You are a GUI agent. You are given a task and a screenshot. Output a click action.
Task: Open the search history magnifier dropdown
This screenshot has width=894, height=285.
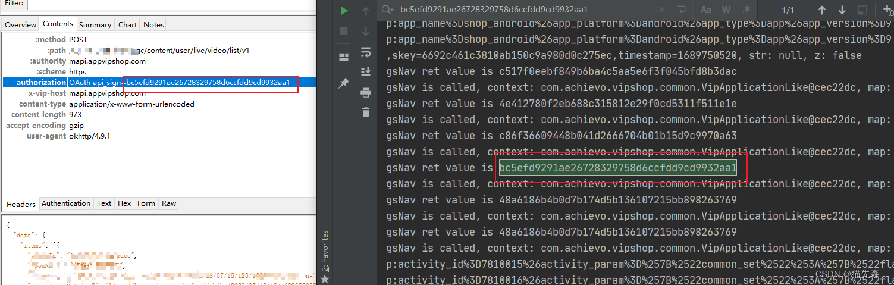(x=388, y=10)
